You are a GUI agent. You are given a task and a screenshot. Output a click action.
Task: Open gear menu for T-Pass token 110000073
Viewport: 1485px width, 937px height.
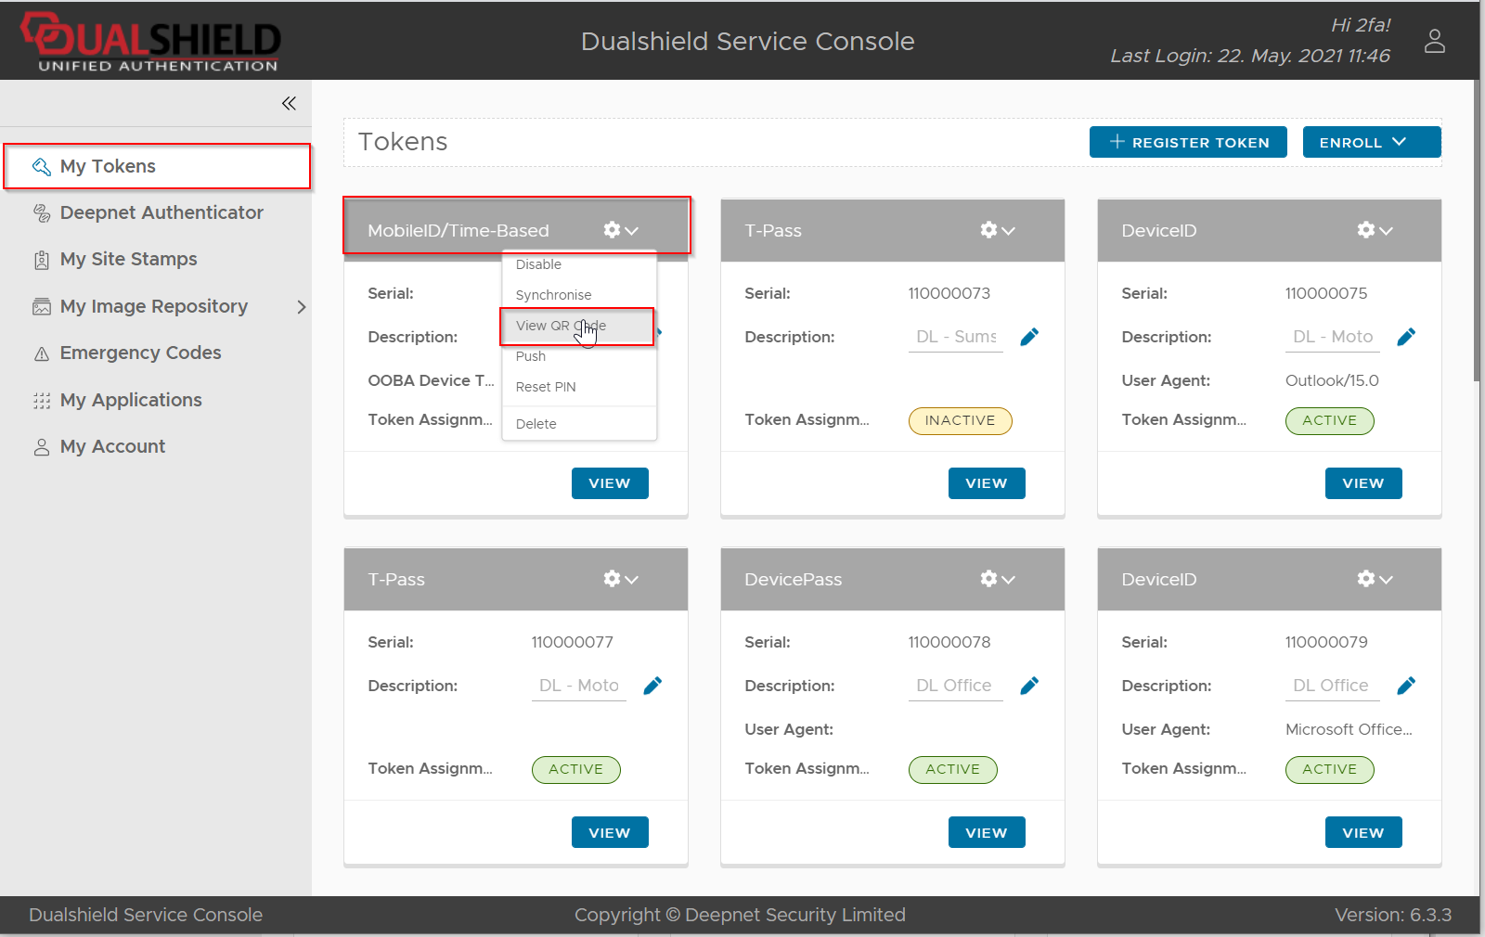tap(998, 230)
